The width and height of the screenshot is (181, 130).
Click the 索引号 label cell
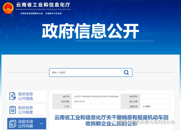pos(62,96)
